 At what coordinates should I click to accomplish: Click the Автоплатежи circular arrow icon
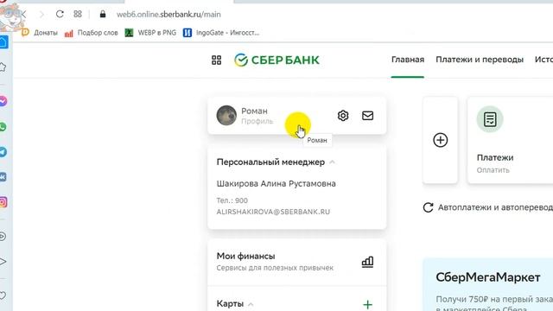(428, 207)
